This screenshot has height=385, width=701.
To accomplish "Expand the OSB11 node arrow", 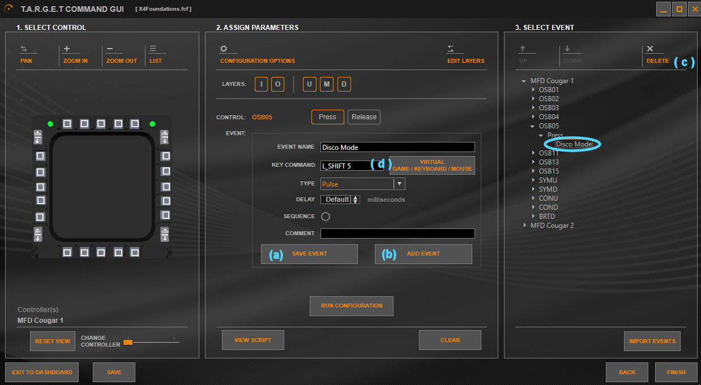I will [x=533, y=153].
